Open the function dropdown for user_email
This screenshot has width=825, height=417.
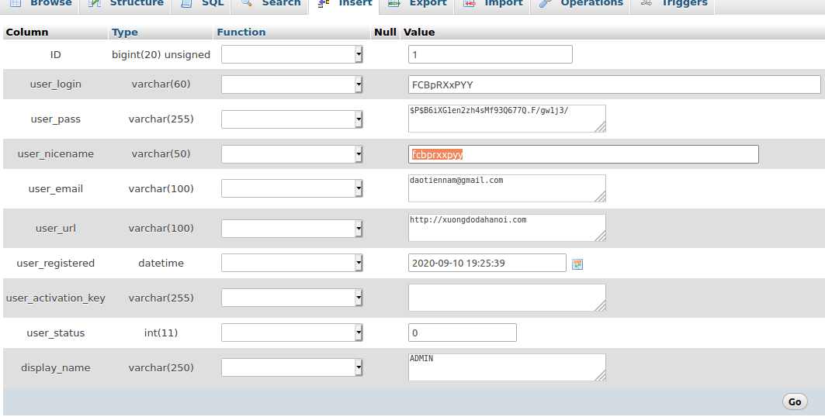292,188
